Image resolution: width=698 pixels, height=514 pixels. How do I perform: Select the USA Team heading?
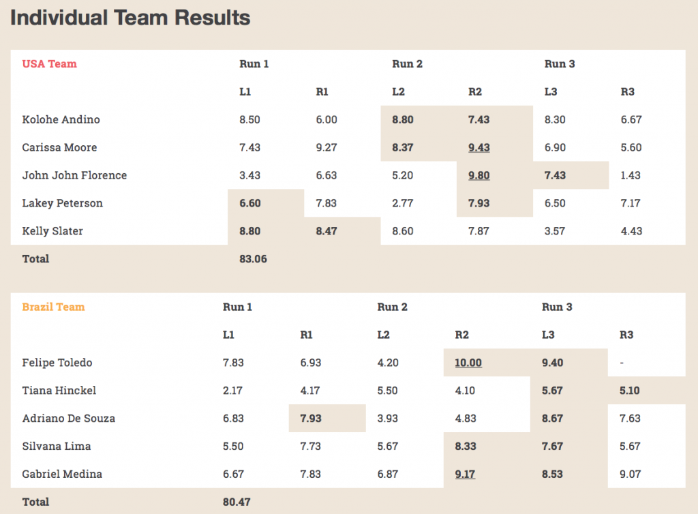tap(49, 63)
